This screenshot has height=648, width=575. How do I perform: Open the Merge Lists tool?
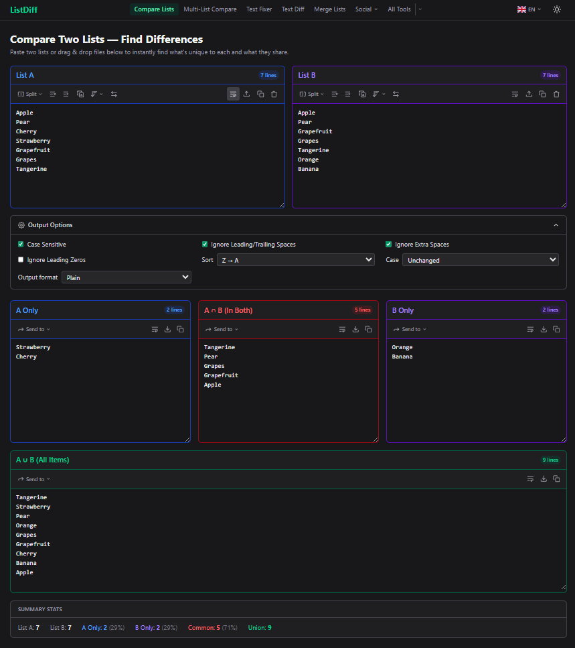pos(330,9)
